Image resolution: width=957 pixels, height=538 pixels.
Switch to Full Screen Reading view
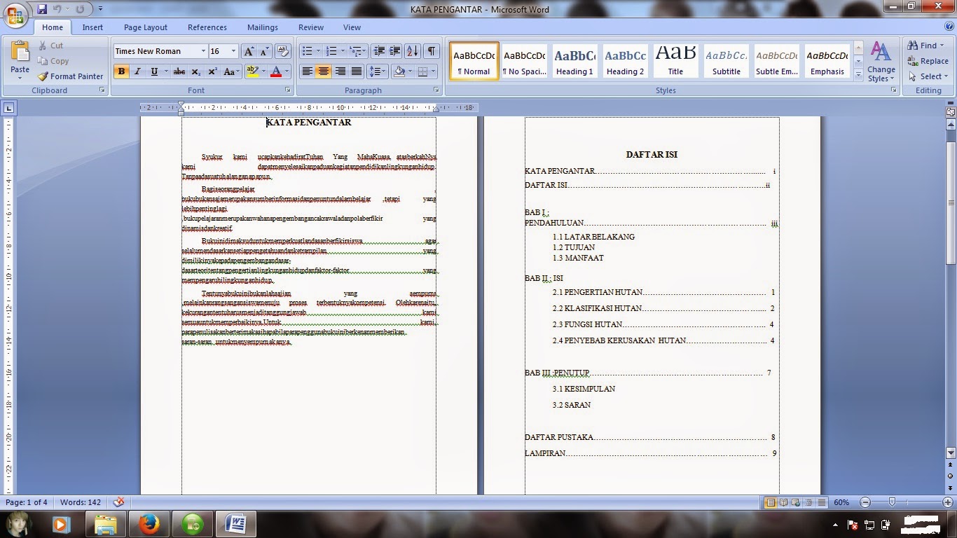784,502
